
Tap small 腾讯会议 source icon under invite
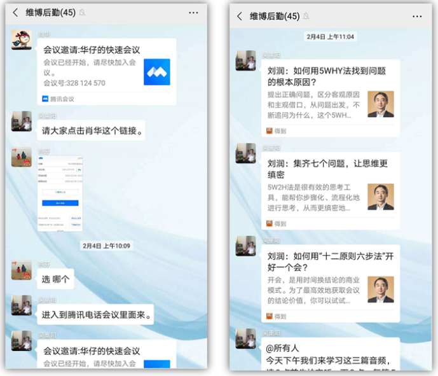tap(45, 99)
